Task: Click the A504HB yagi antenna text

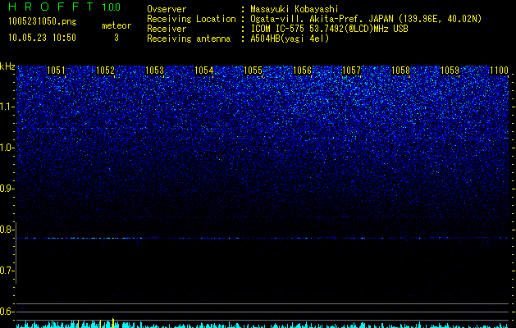Action: tap(290, 39)
